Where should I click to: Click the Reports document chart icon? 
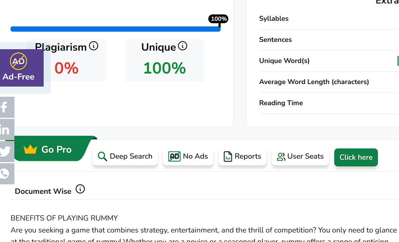[228, 157]
